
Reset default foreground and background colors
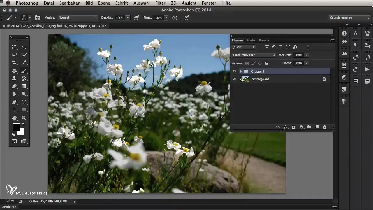click(13, 134)
